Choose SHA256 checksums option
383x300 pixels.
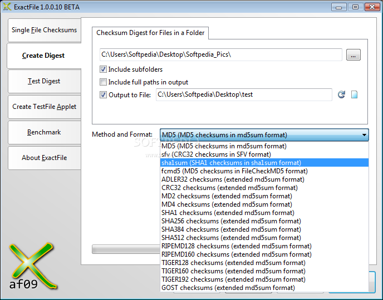pos(264,221)
